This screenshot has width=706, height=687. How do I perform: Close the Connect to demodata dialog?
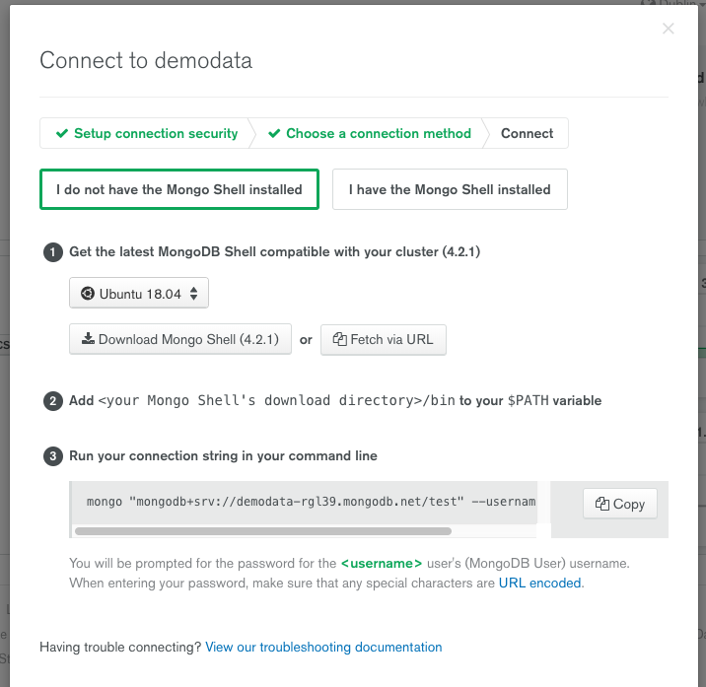click(x=669, y=29)
